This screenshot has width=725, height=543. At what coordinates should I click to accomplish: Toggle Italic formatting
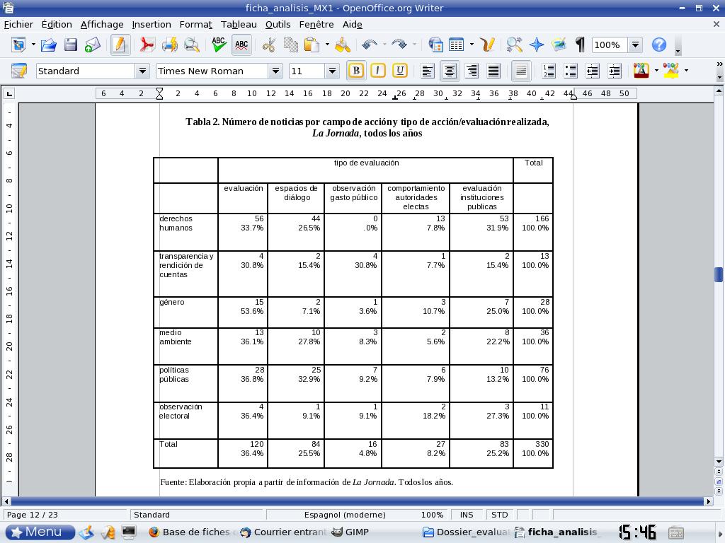coord(378,71)
